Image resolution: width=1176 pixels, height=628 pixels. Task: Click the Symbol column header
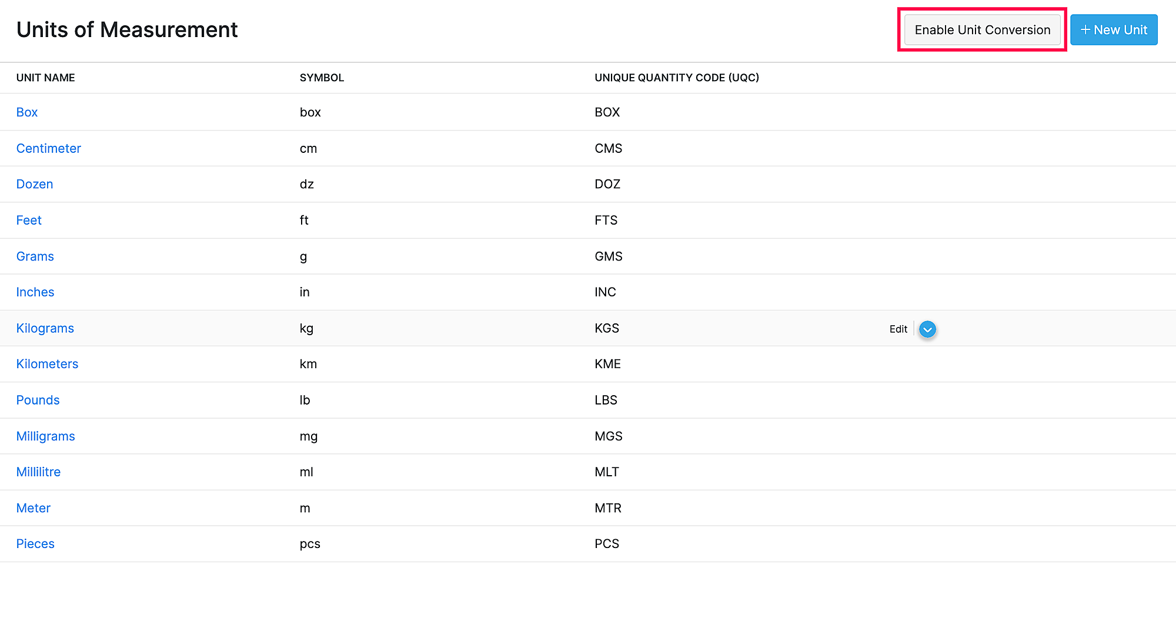(322, 78)
